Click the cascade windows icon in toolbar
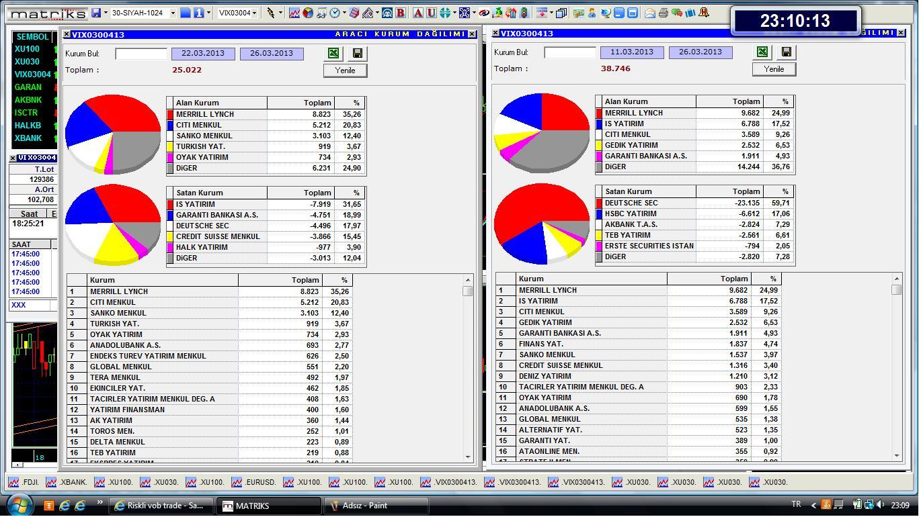The width and height of the screenshot is (921, 517). [561, 13]
